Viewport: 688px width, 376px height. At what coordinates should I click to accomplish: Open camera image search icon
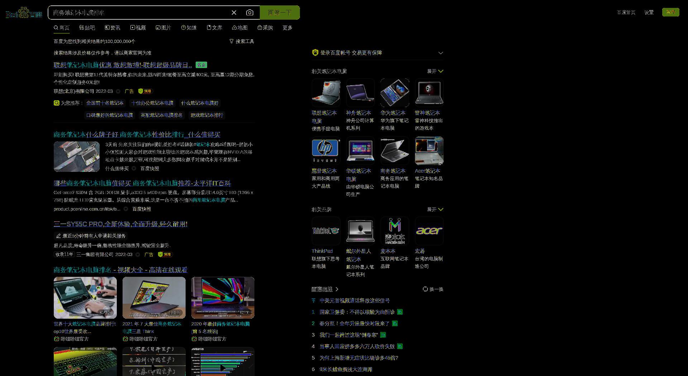coord(250,13)
